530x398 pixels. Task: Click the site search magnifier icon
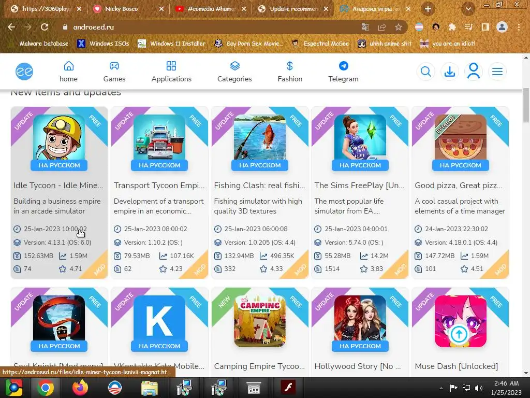(425, 72)
